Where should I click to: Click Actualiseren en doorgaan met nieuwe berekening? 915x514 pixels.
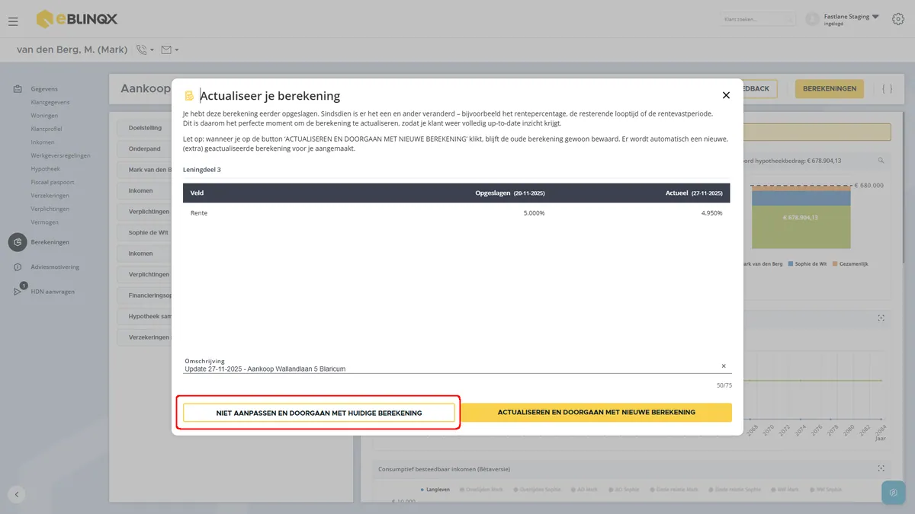pos(596,412)
